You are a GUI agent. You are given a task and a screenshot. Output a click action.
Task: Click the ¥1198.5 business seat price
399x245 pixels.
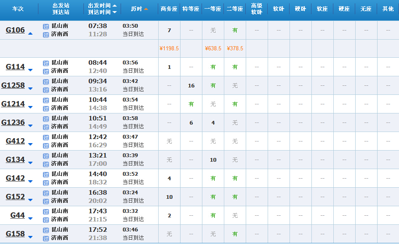pos(169,48)
